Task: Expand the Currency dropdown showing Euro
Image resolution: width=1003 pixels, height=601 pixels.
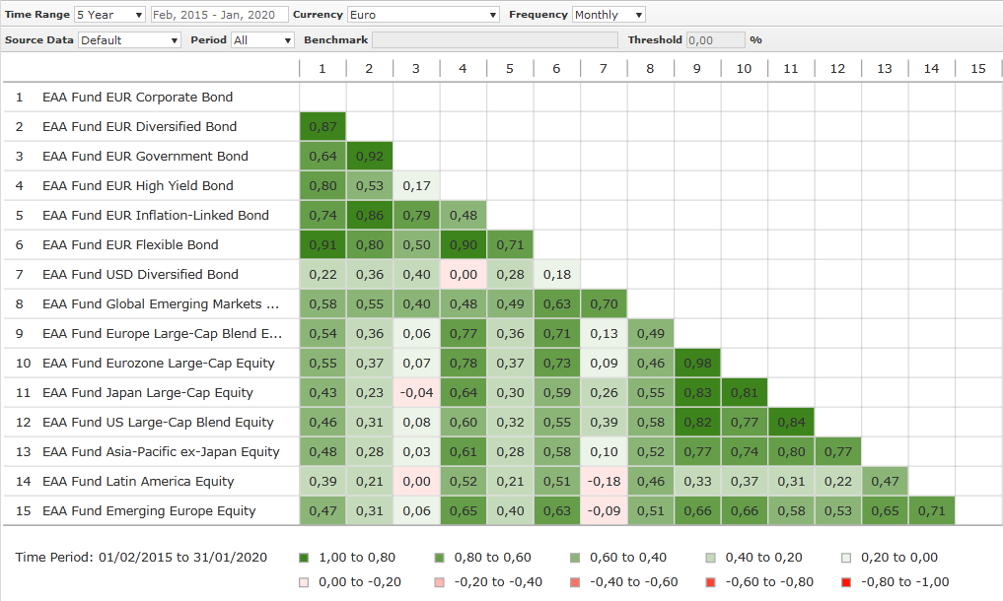Action: point(423,15)
